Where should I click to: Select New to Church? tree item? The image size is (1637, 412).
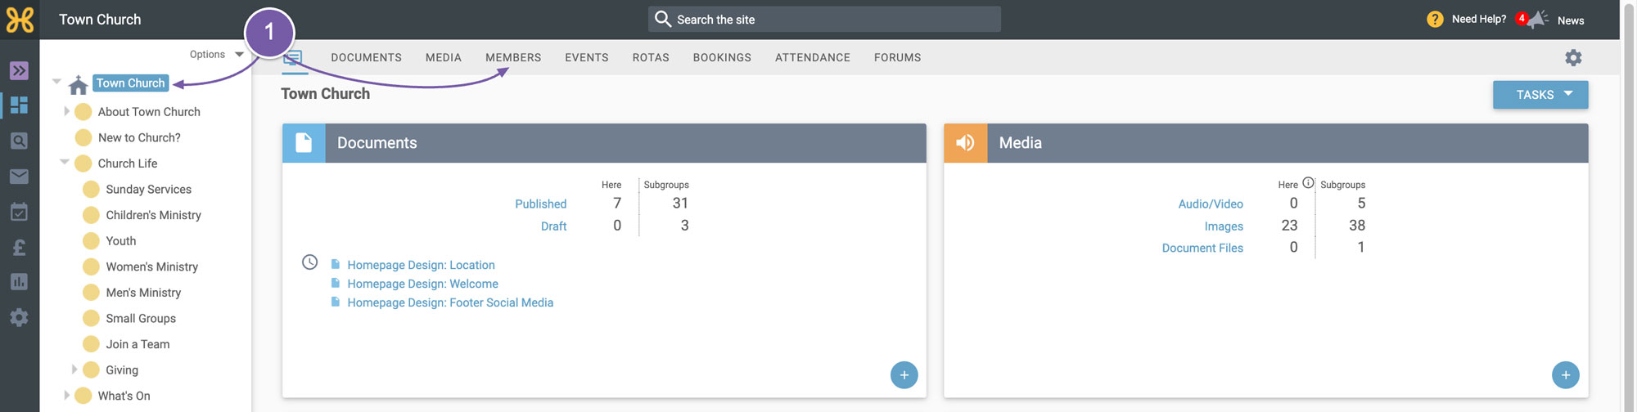point(139,137)
